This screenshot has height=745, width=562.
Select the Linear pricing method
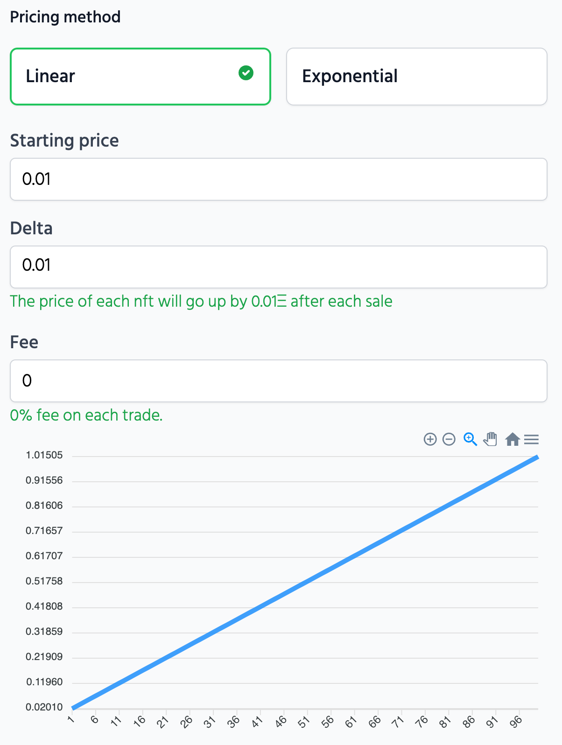click(x=140, y=77)
